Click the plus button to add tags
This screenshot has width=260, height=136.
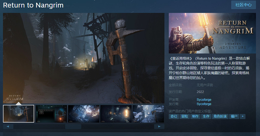click(243, 116)
